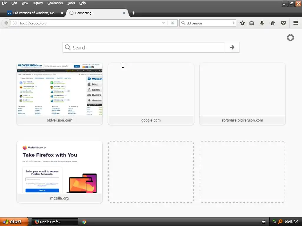
Task: Open the software.oldversion.com tile
Action: click(x=242, y=94)
